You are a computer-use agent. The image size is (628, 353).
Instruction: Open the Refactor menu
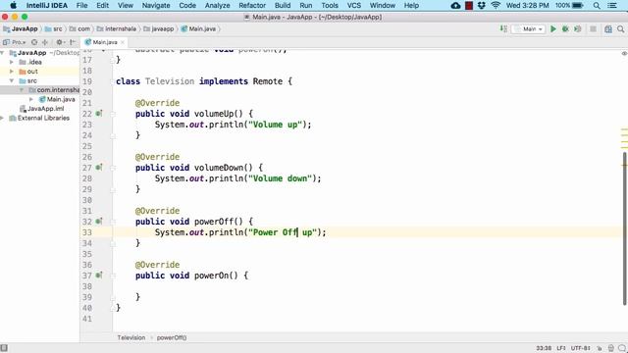tap(252, 5)
